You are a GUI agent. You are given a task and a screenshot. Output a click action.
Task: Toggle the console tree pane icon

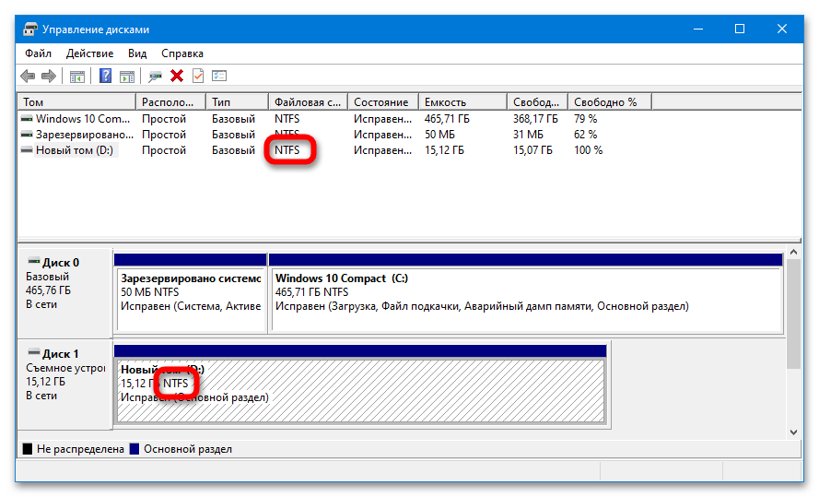click(77, 77)
